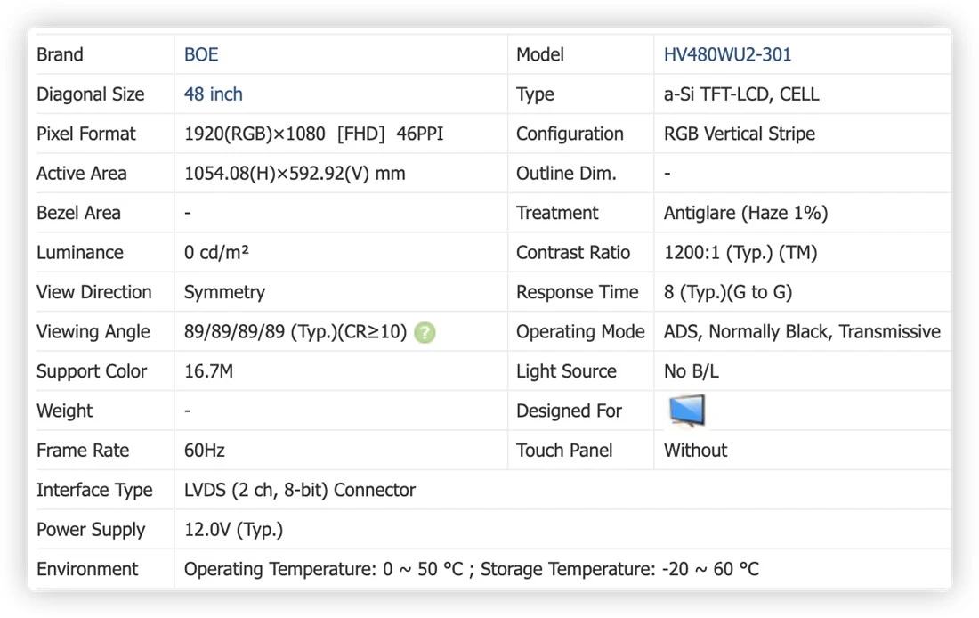Select the 'a-Si TFT-LCD, CELL' type value

[x=741, y=94]
